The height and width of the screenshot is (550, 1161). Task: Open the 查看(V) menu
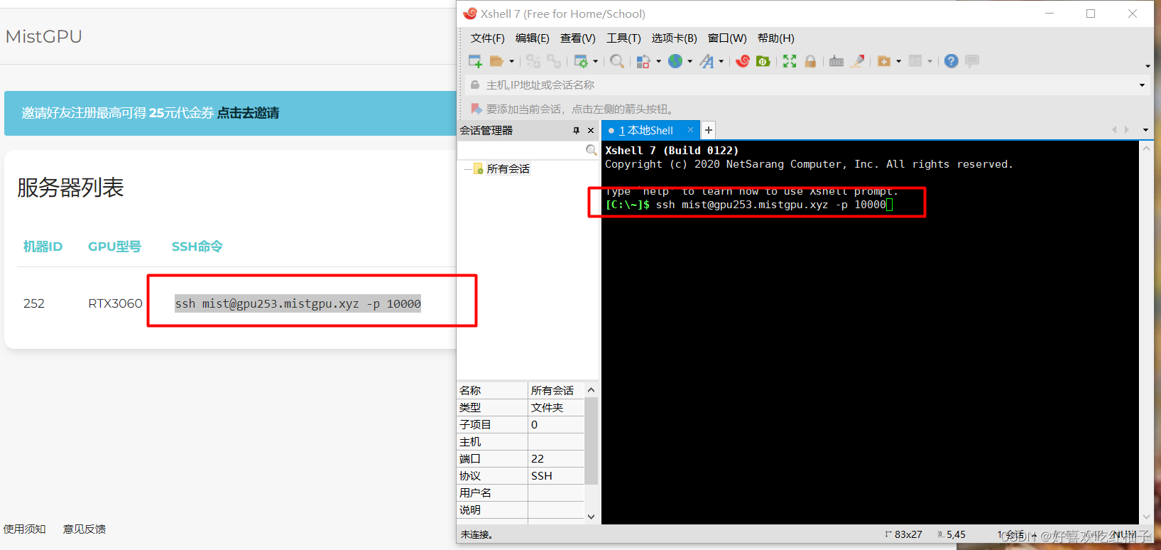coord(577,38)
